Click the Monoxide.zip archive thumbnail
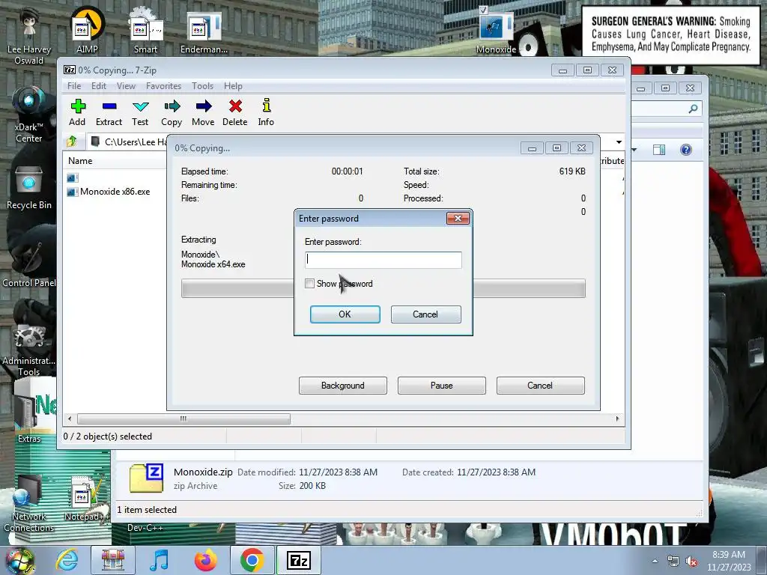 [x=146, y=478]
